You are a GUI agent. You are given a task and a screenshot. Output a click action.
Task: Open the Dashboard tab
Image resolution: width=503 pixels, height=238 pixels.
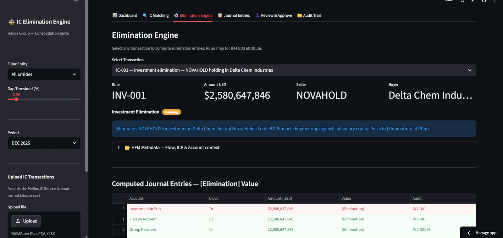pyautogui.click(x=125, y=15)
